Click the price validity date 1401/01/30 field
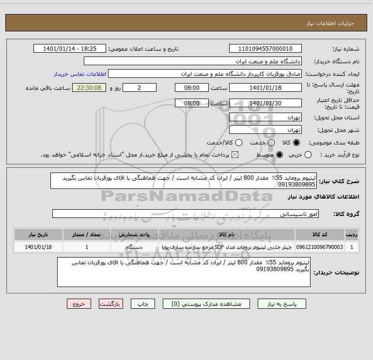The image size is (373, 360). 265,103
